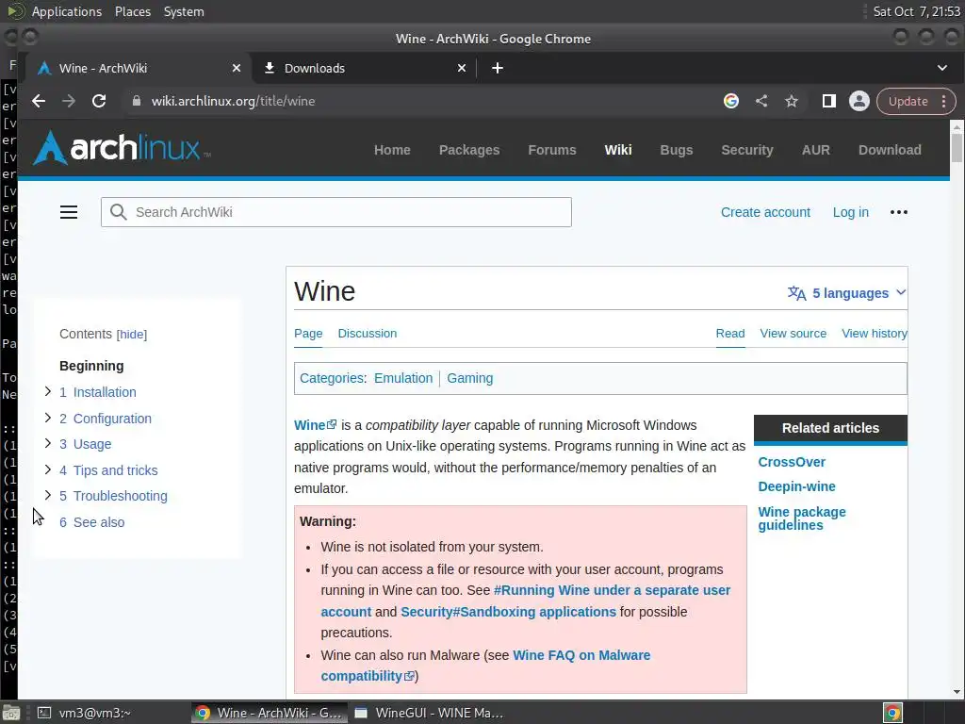
Task: Jump to Beginning of contents
Action: click(x=91, y=367)
